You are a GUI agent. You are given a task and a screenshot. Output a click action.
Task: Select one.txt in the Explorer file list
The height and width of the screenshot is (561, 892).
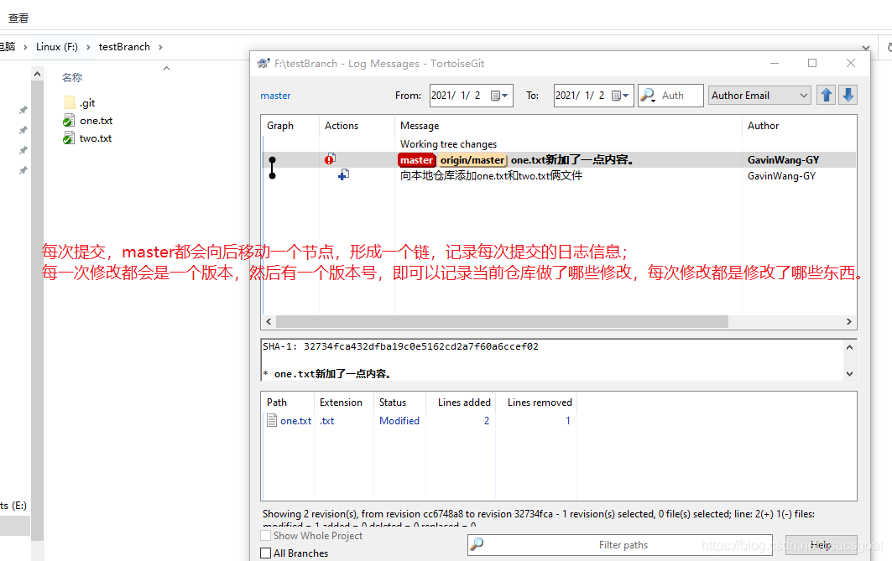click(x=88, y=121)
